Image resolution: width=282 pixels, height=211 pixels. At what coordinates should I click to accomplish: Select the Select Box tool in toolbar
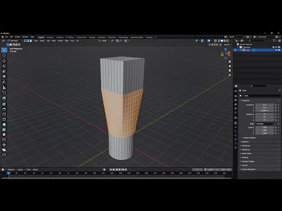coord(4,50)
